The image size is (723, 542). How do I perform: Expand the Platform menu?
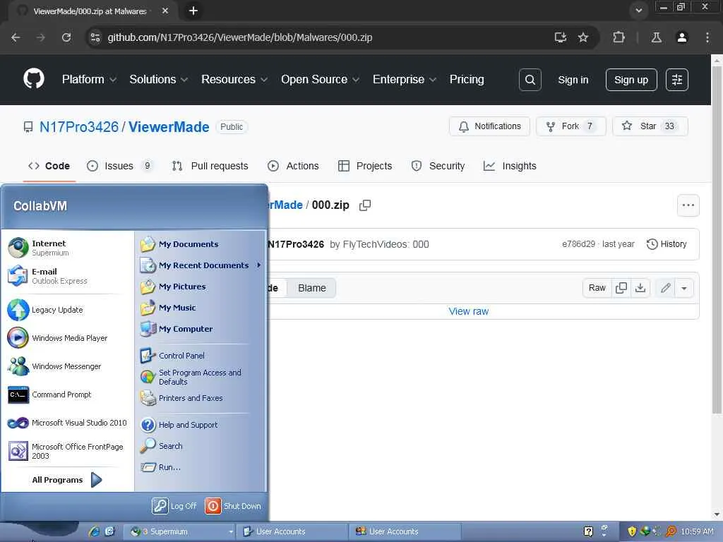pyautogui.click(x=89, y=79)
